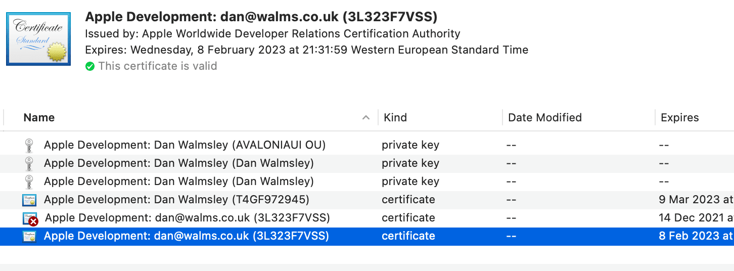Screen dimensions: 734x271
Task: Click key icon of third private key row
Action: point(29,182)
